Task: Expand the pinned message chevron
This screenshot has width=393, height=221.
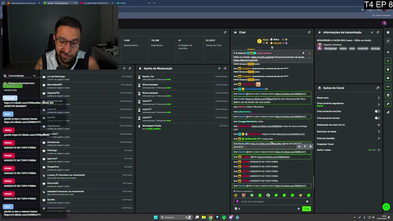Action: (309, 58)
